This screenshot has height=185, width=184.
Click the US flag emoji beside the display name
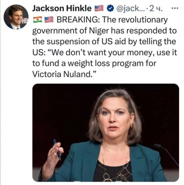[99, 8]
